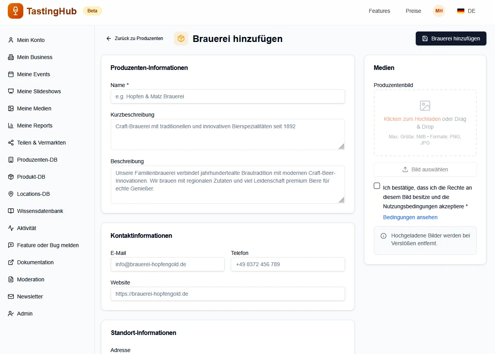Confirm image rights ownership checkbox
This screenshot has height=354, width=495.
377,186
